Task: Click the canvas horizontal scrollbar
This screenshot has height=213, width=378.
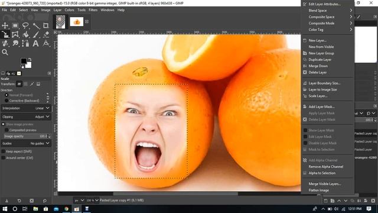Action: coord(175,193)
